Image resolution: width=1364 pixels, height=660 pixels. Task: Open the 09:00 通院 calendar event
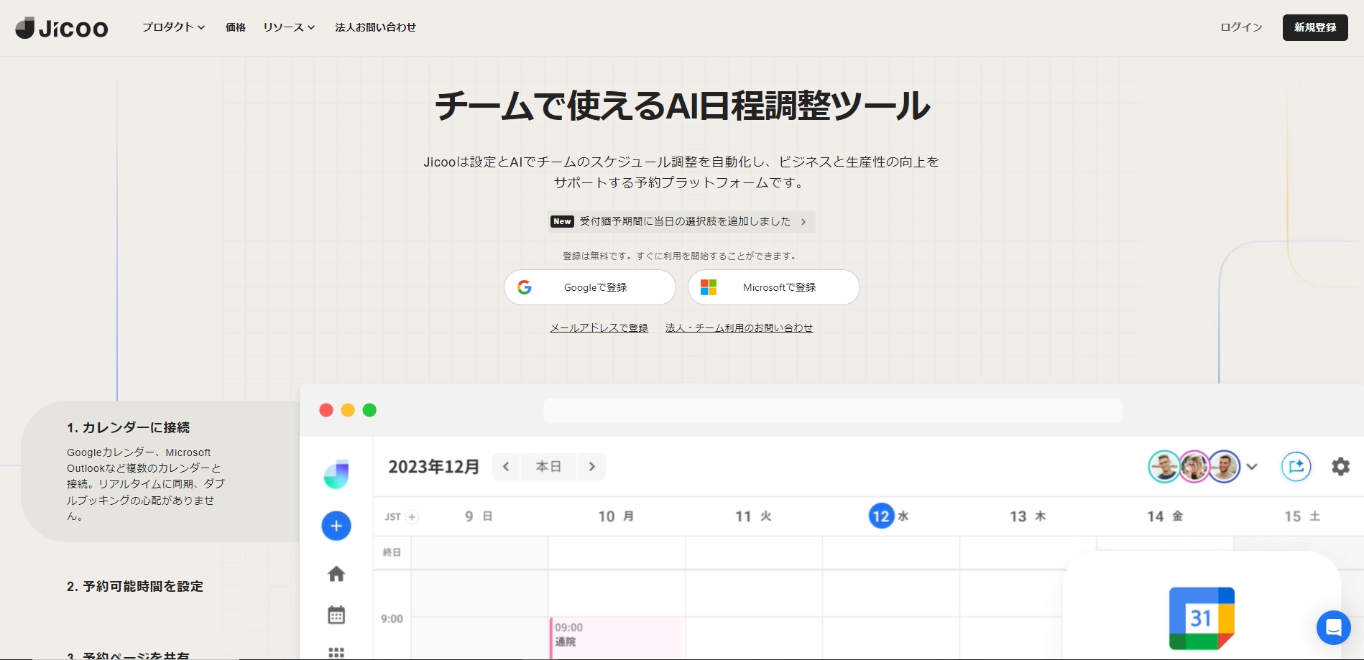click(x=617, y=638)
